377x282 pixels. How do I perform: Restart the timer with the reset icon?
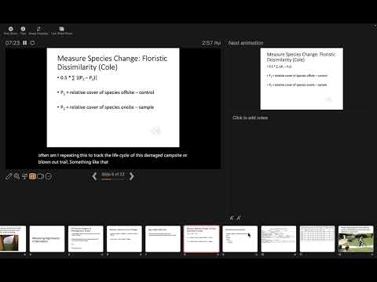pyautogui.click(x=32, y=42)
